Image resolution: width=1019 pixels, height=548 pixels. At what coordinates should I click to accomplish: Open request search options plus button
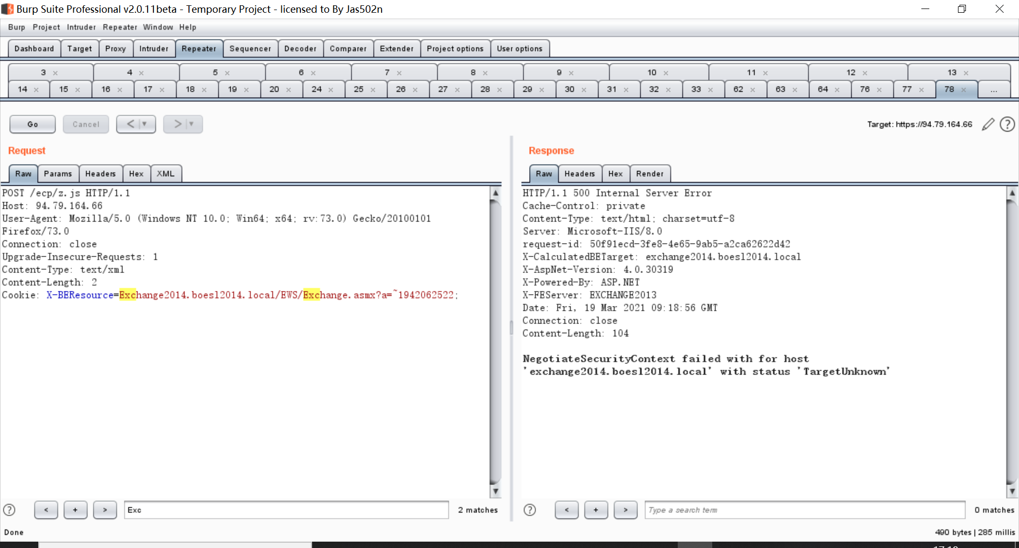coord(75,510)
